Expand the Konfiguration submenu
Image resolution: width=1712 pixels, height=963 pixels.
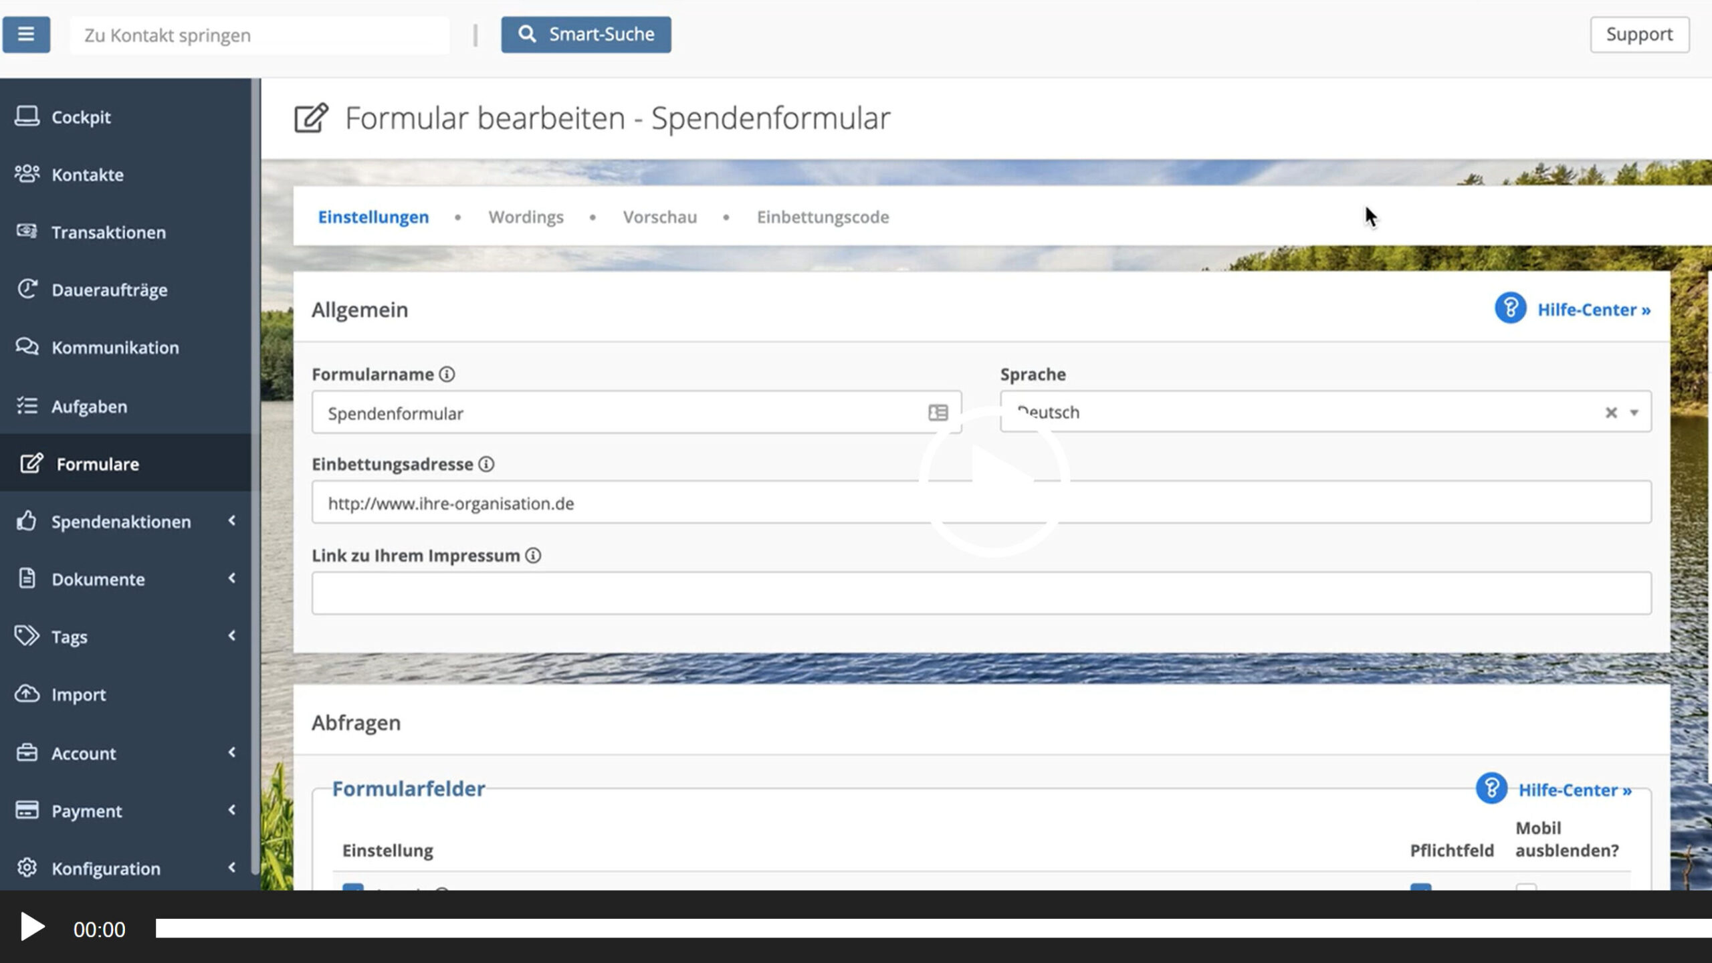pos(231,868)
